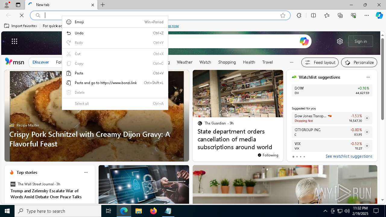The width and height of the screenshot is (386, 217).
Task: Launch Firefox from taskbar
Action: [153, 211]
